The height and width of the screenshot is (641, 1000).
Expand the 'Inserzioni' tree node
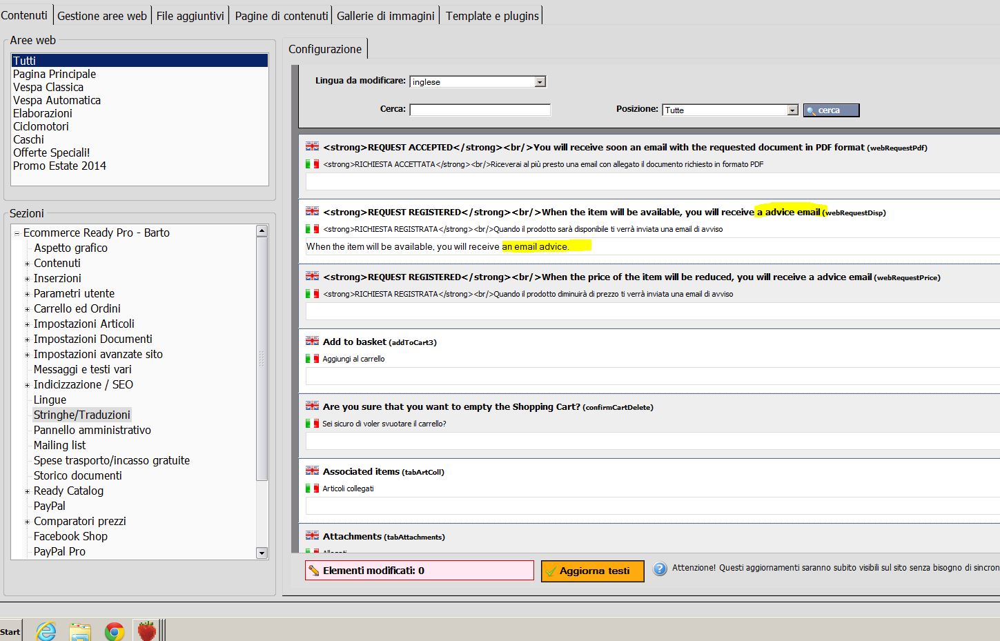pyautogui.click(x=27, y=279)
